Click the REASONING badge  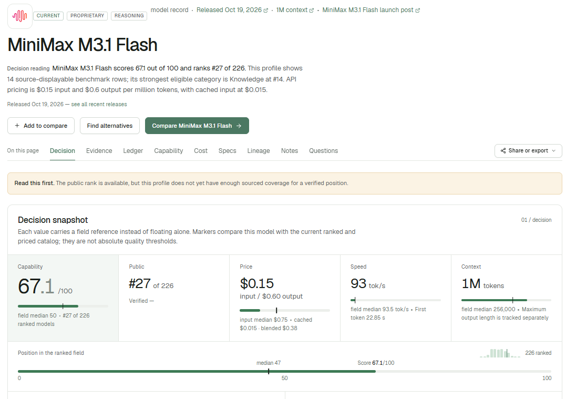coord(129,16)
